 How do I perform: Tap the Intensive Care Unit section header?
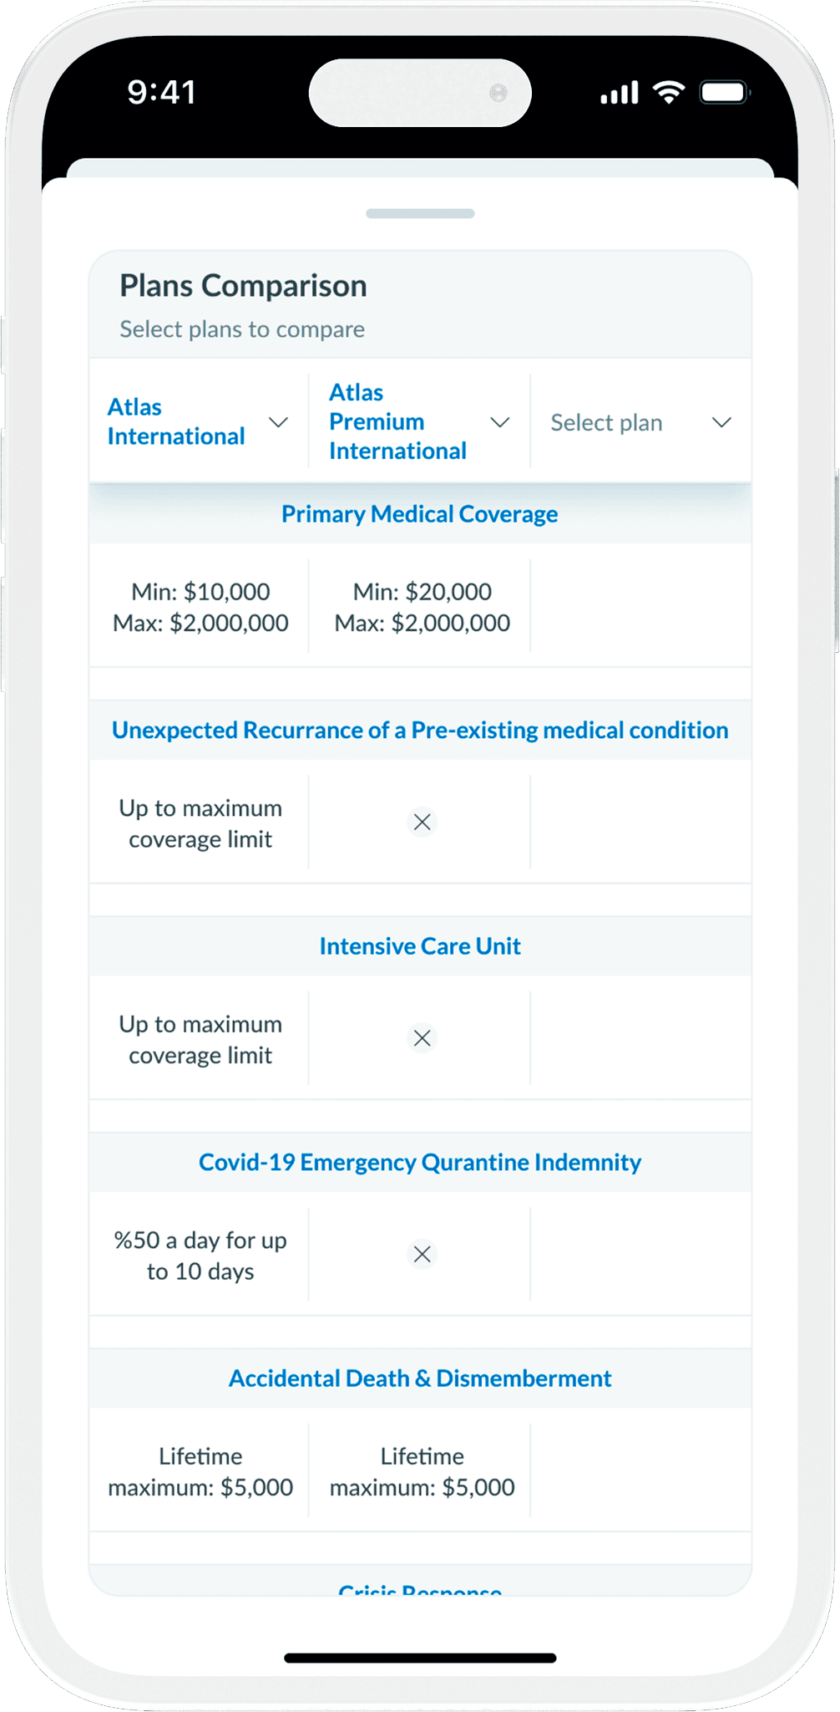point(420,946)
